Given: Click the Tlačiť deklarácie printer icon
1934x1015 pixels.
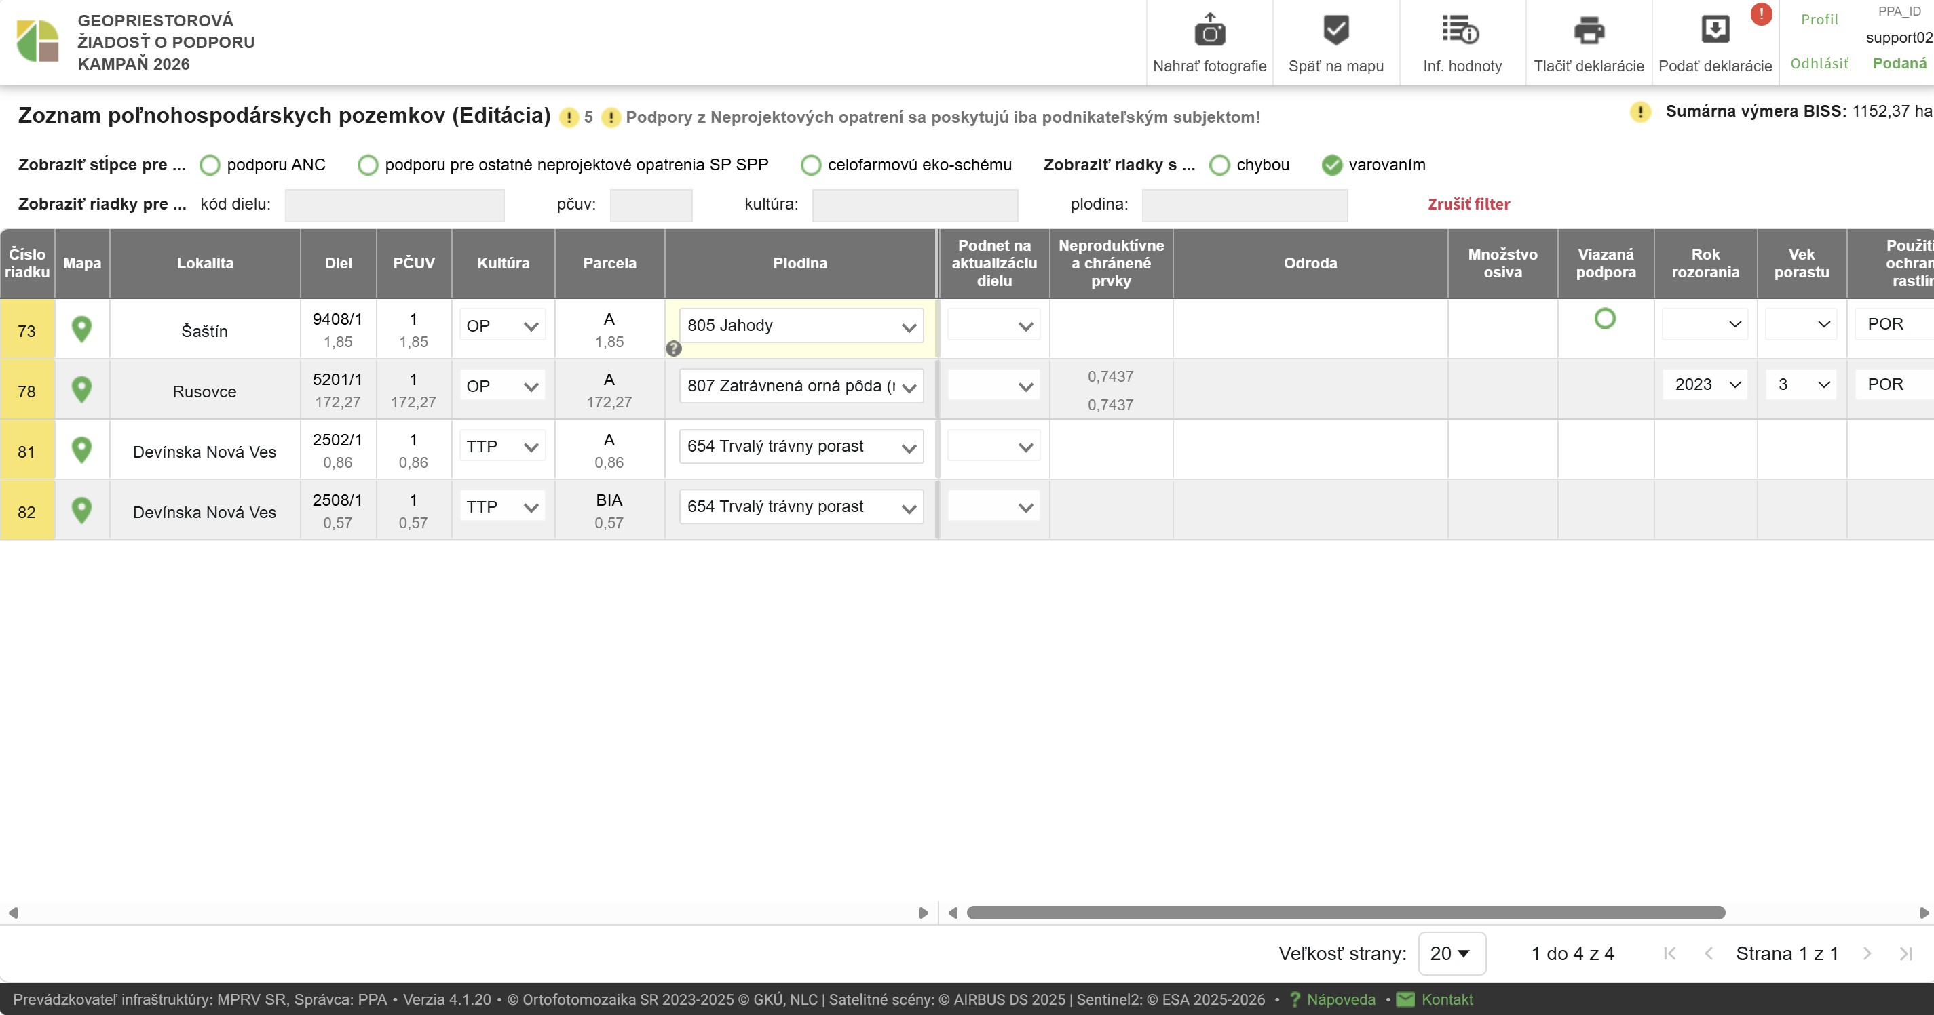Looking at the screenshot, I should point(1588,31).
